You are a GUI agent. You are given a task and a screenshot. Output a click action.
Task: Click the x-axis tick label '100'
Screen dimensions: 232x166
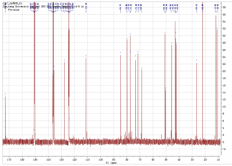(x=101, y=160)
